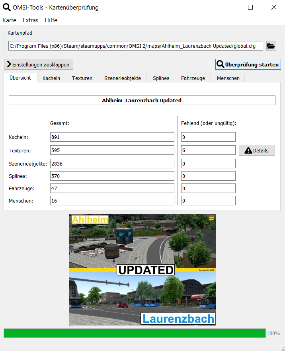Open the Karte menu
This screenshot has height=351, width=285.
10,20
